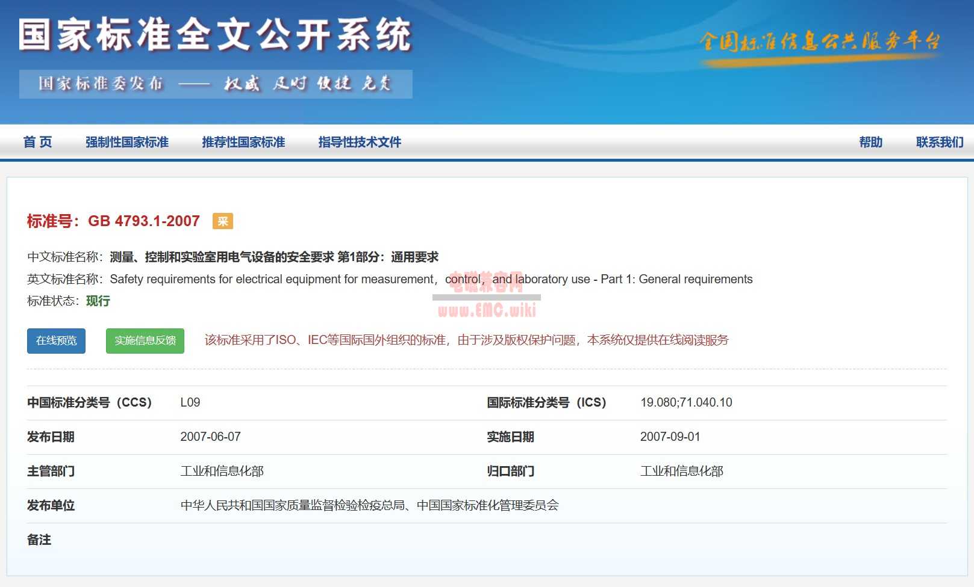
Task: Open the 帮助 help menu item
Action: [x=871, y=143]
